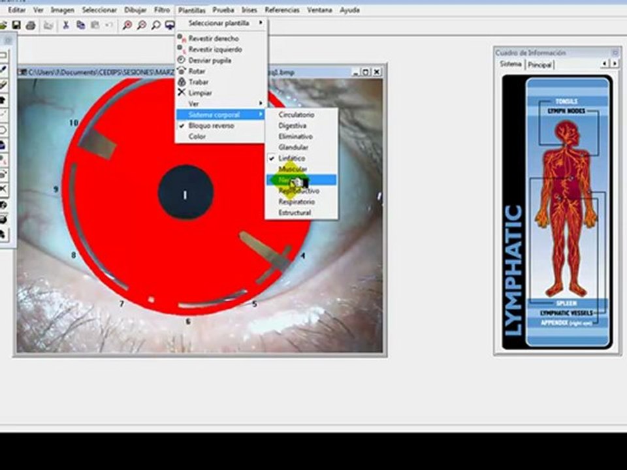Close the iris image window
The height and width of the screenshot is (470, 627).
pyautogui.click(x=376, y=72)
